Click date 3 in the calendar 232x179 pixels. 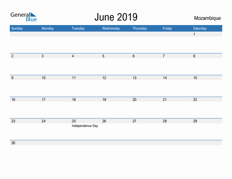(43, 56)
